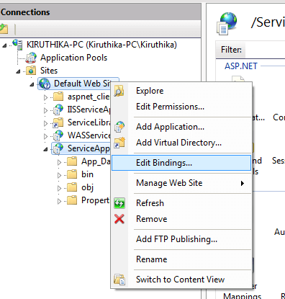Select KIRUTHIKA-PC server label in tree
The image size is (285, 299).
click(101, 45)
